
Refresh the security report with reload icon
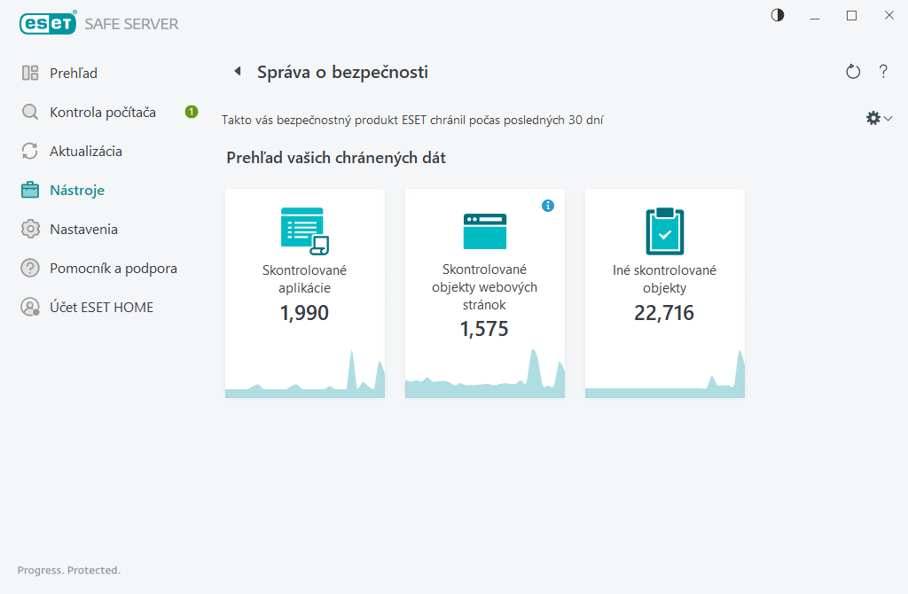[853, 72]
